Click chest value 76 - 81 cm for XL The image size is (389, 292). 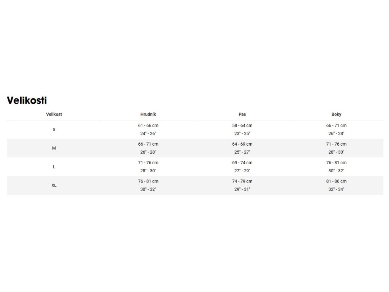point(148,181)
